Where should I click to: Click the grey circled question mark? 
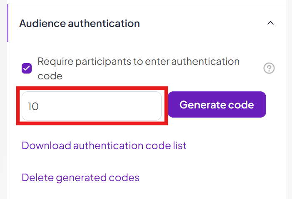tap(269, 69)
